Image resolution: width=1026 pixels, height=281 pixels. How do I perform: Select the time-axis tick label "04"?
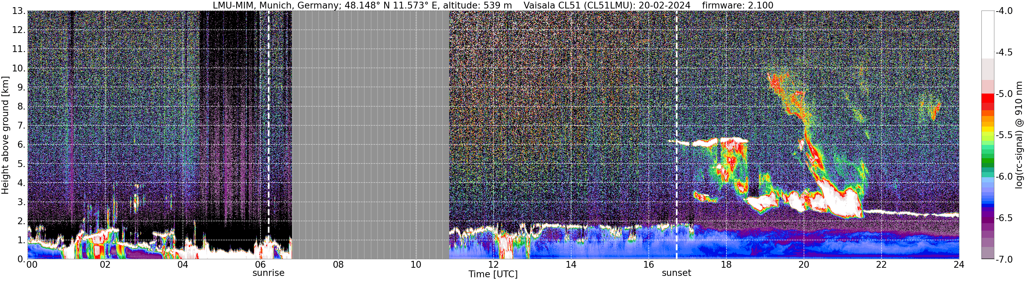tap(183, 265)
